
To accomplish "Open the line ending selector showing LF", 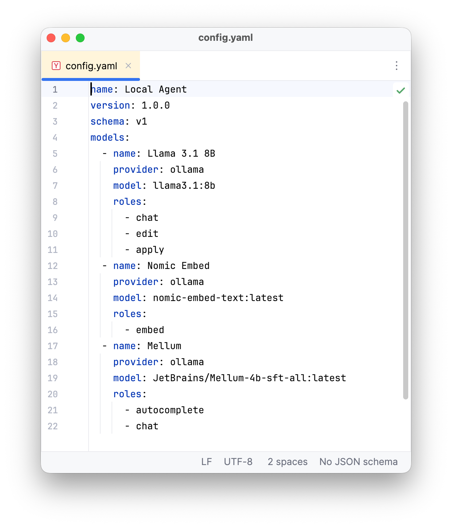I will (x=206, y=462).
